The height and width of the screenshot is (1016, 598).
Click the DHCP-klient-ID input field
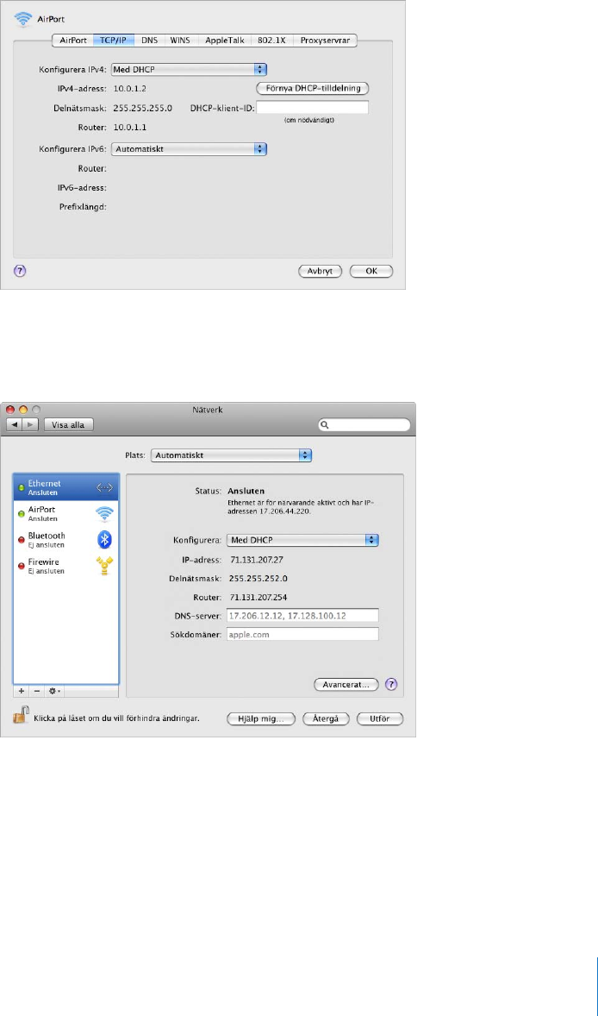pos(313,108)
